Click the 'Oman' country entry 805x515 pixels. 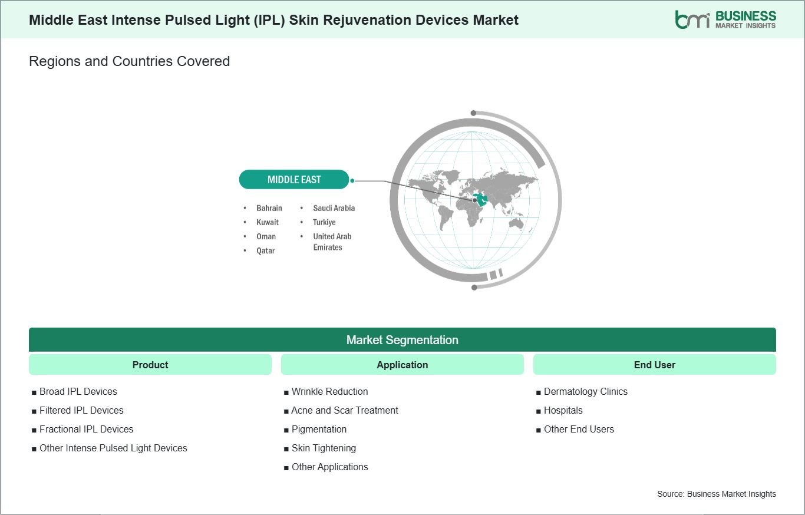click(x=266, y=236)
